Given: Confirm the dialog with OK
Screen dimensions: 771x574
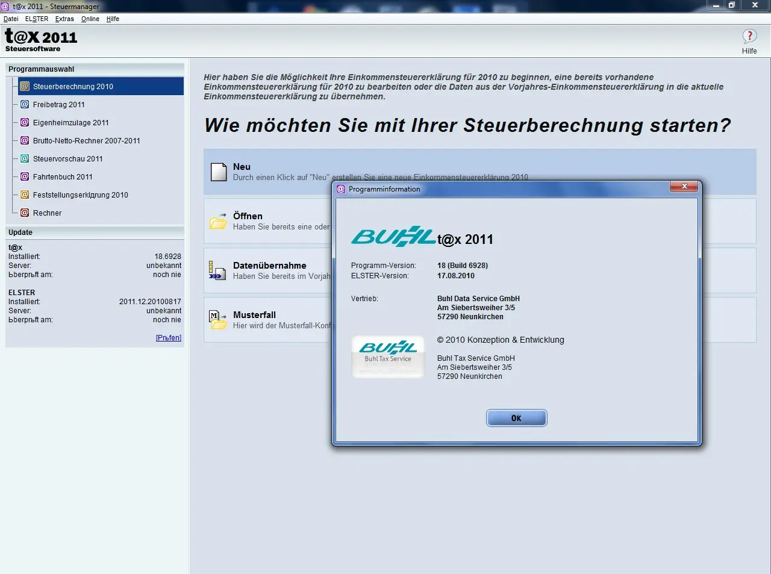Looking at the screenshot, I should coord(516,418).
